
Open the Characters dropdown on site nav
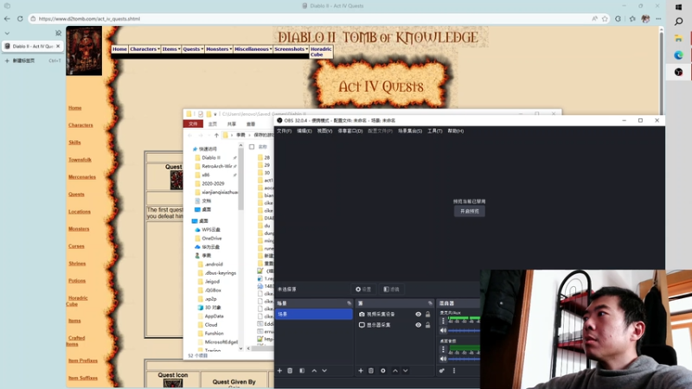pyautogui.click(x=144, y=49)
